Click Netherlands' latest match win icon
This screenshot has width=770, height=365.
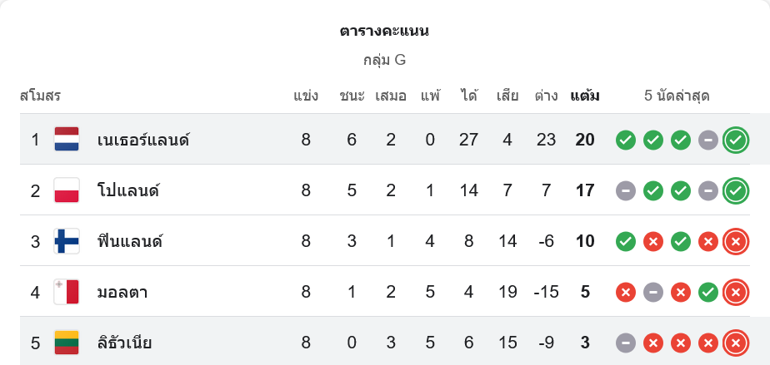[x=735, y=140]
